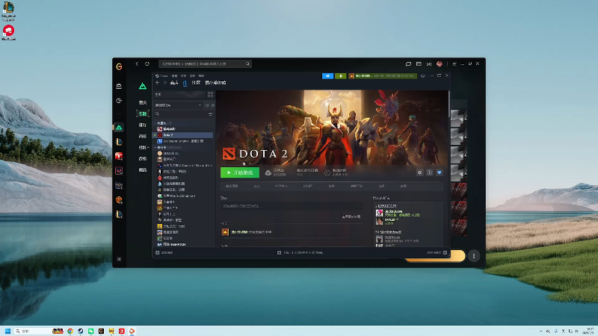Select the green triangle game icon in launcher sidebar
Image resolution: width=598 pixels, height=336 pixels.
[119, 127]
